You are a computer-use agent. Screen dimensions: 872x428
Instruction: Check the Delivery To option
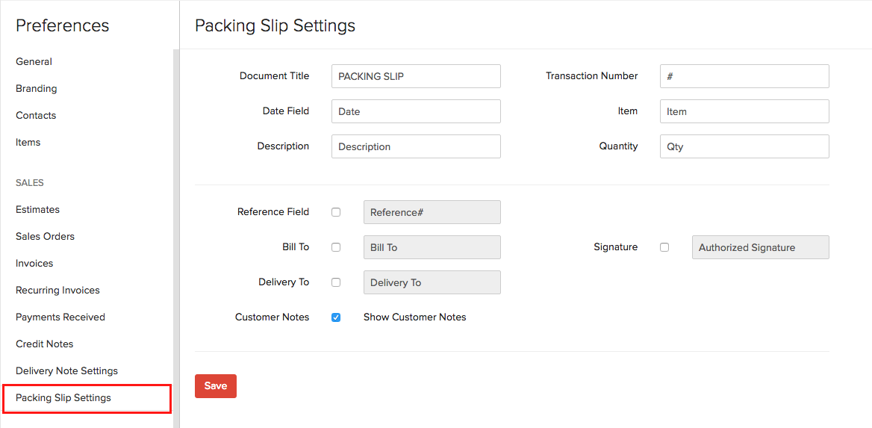click(336, 282)
